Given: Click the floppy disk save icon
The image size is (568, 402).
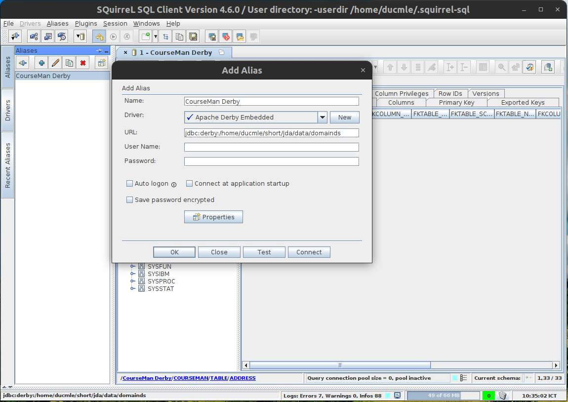Looking at the screenshot, I should tap(194, 37).
